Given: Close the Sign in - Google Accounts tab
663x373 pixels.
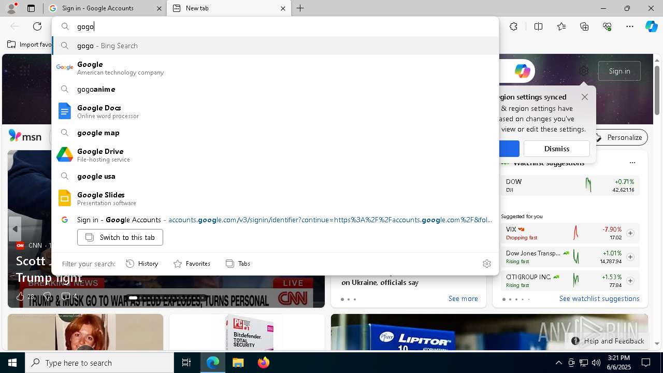Looking at the screenshot, I should [158, 8].
